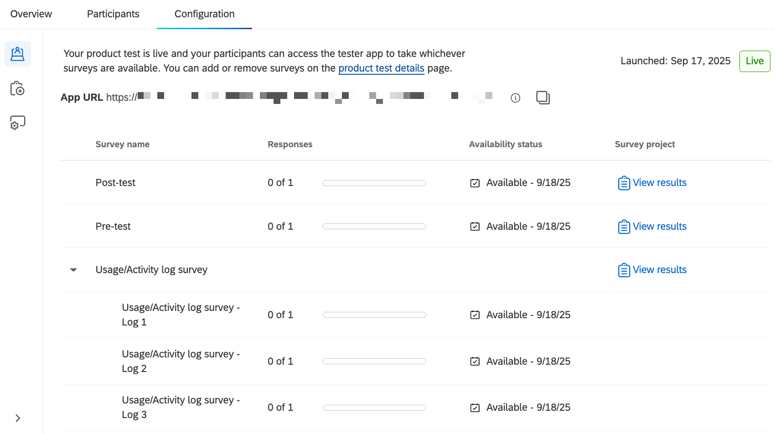Click the clipboard icon beside Usage/Activity log survey results
Viewport: 775px width, 434px height.
coord(624,269)
